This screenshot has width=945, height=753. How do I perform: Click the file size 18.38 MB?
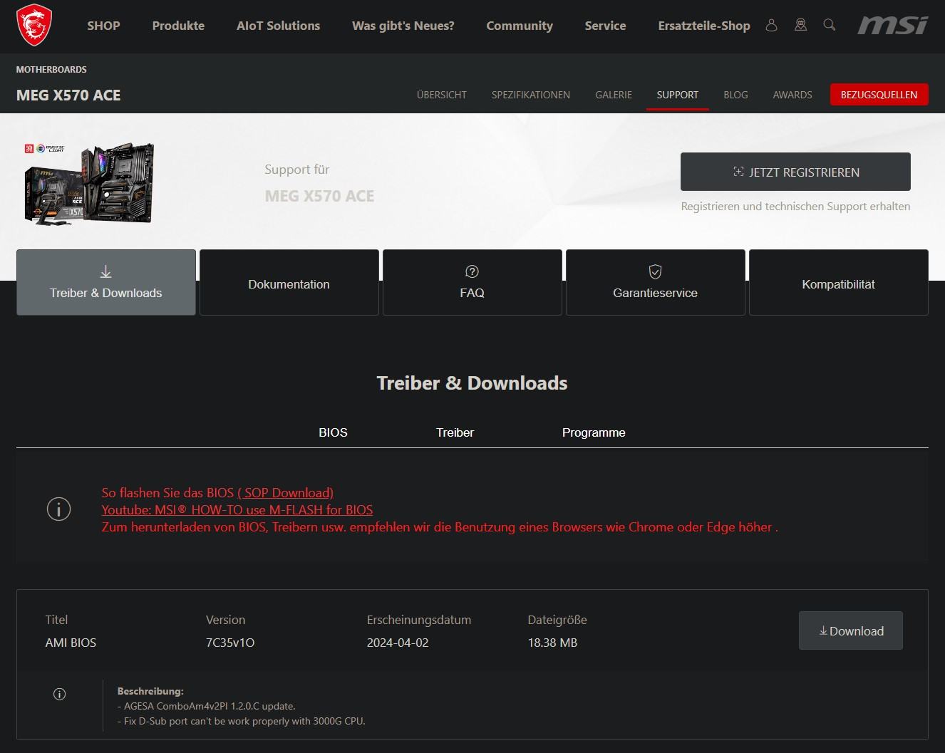coord(552,643)
